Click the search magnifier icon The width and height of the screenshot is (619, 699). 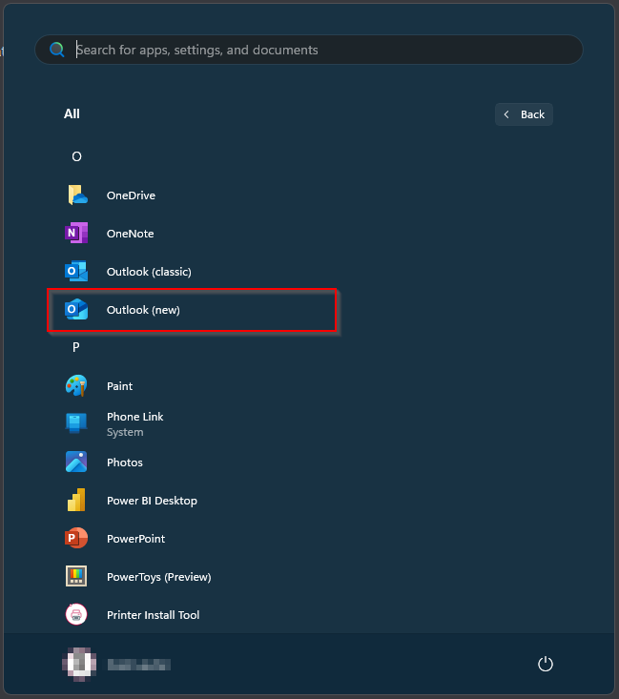57,50
